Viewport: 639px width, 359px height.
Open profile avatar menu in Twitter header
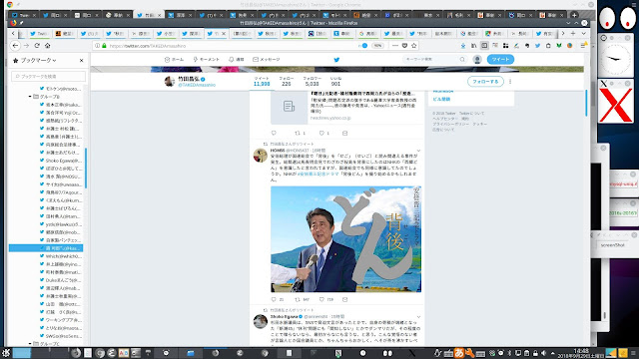tap(477, 60)
